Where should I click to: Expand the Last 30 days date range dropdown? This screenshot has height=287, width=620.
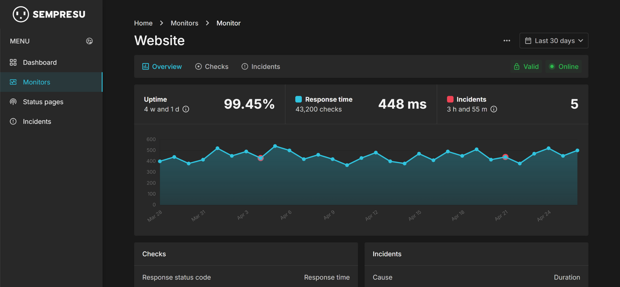tap(554, 41)
